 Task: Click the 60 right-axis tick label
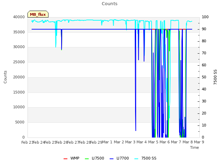pos(204,65)
